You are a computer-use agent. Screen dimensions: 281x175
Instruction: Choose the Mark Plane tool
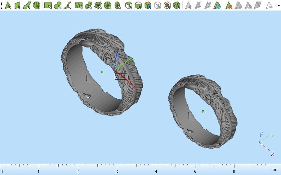pos(17,5)
